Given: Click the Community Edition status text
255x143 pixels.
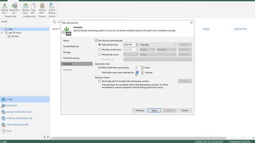Looking at the screenshot, I should click(x=239, y=142).
